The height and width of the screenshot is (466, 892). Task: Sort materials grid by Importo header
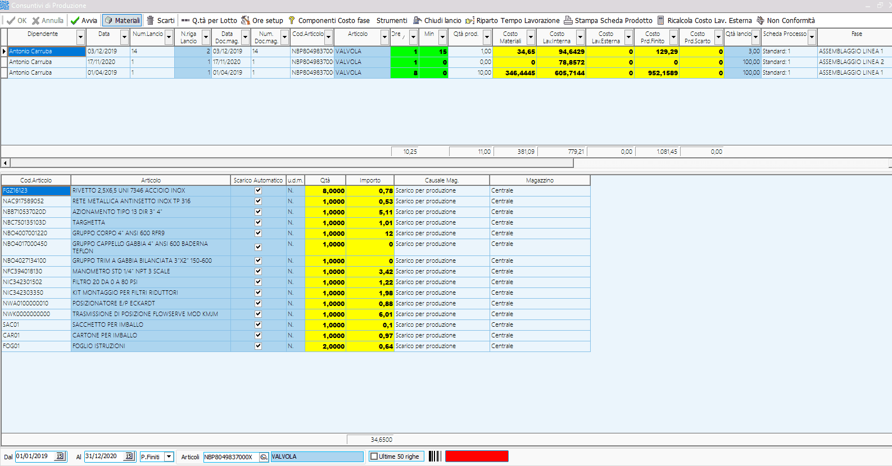point(370,180)
